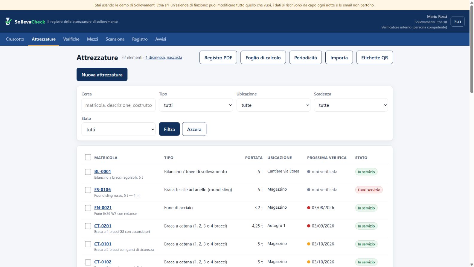
Task: Check the CT-0201 row checkbox
Action: [x=88, y=226]
